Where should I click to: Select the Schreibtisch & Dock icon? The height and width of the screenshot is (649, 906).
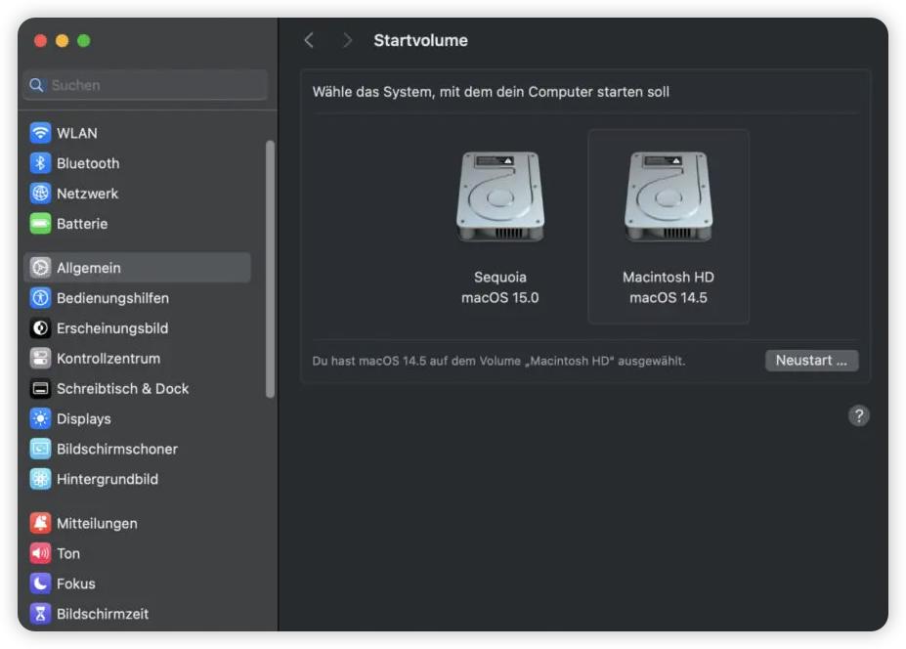pyautogui.click(x=40, y=388)
